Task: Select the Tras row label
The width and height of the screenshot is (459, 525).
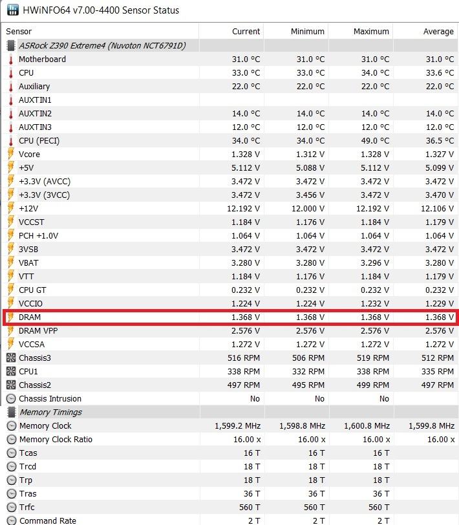Action: pyautogui.click(x=28, y=494)
